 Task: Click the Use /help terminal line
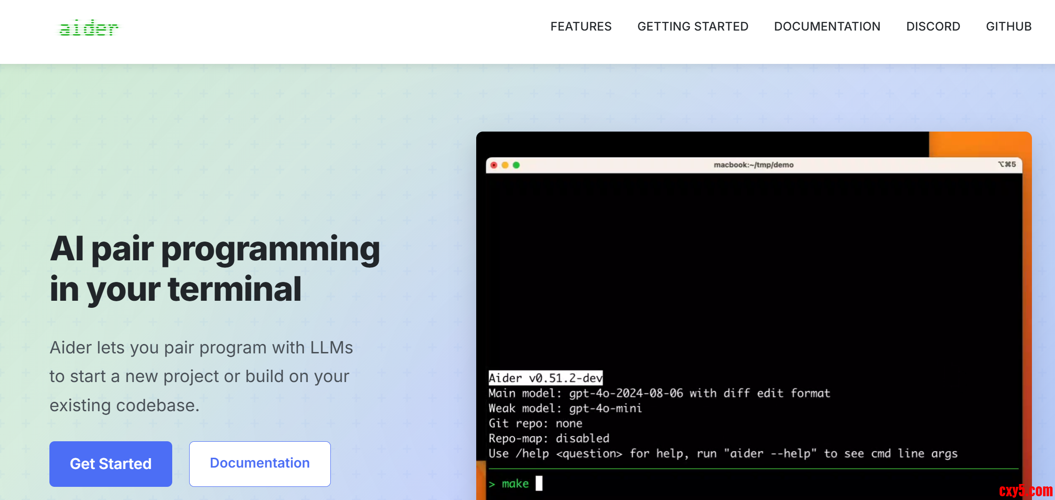tap(723, 453)
